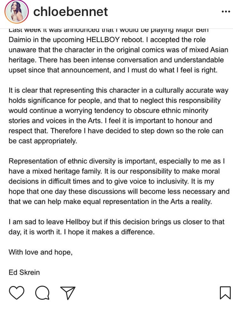Open the chloebennet profile username link
This screenshot has width=233, height=310.
click(x=70, y=12)
